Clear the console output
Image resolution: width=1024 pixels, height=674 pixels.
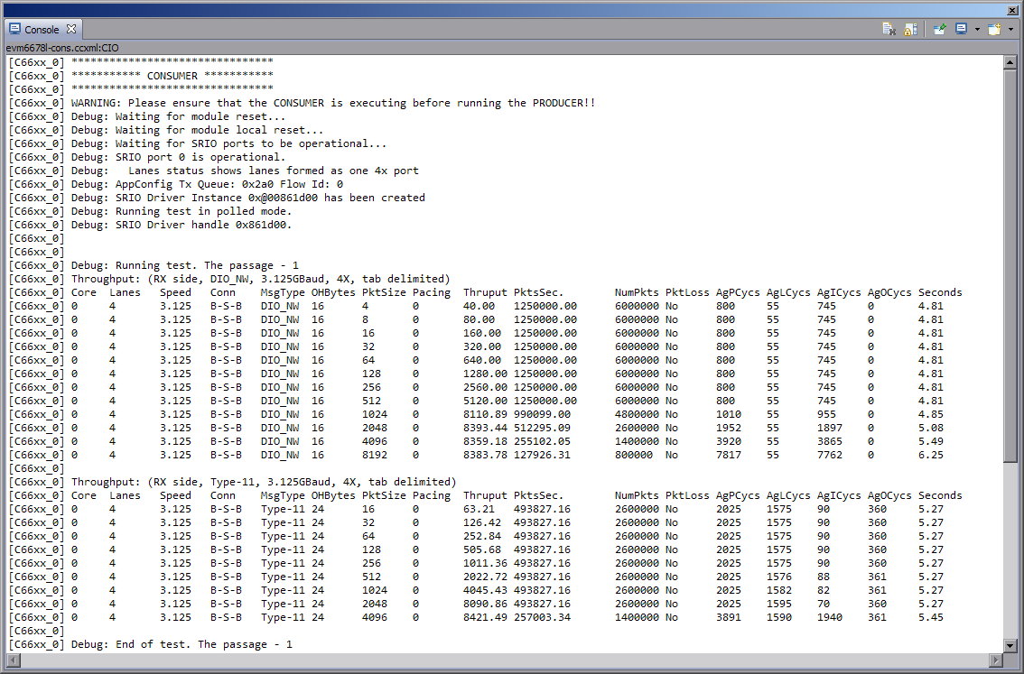tap(889, 30)
